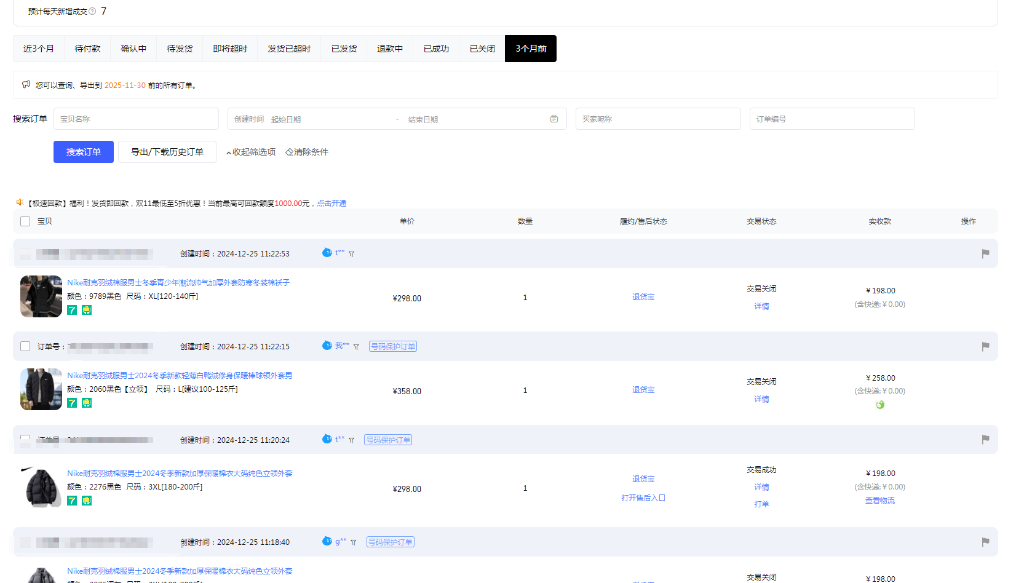Open Wangwang chat for order created 11:22:53
This screenshot has height=583, width=1016.
pos(327,252)
